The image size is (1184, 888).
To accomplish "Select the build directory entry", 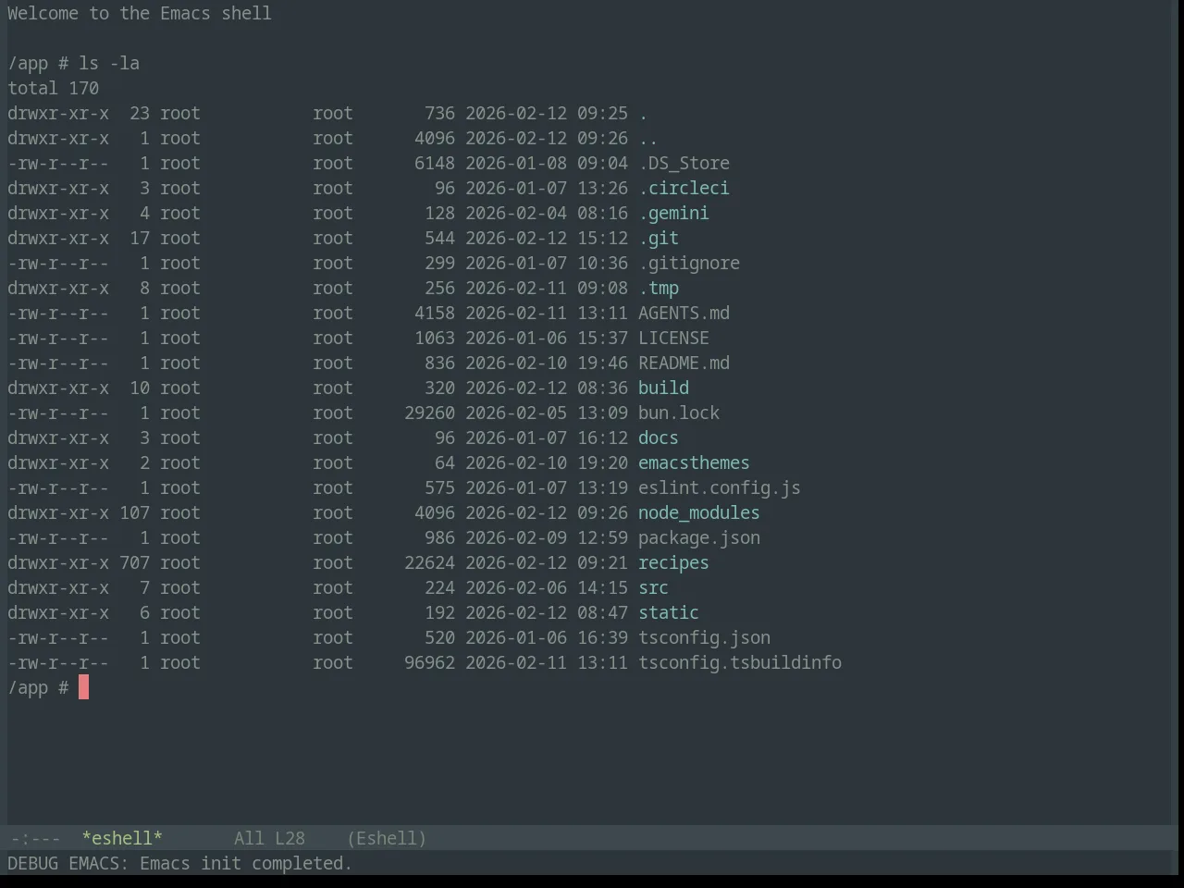I will point(663,388).
